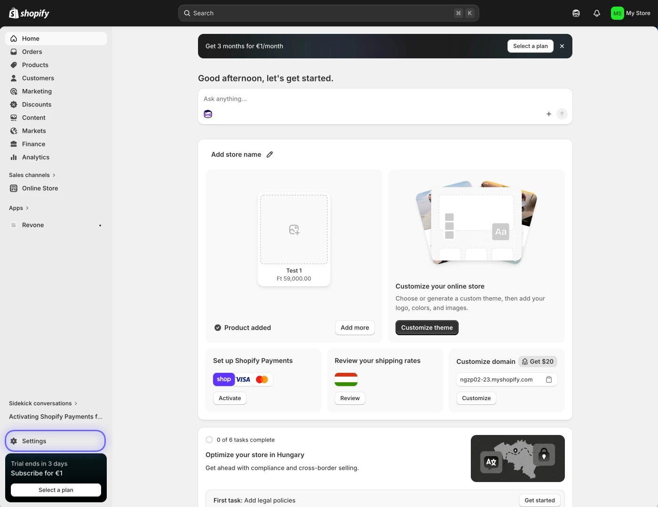Click Customize theme

click(x=427, y=328)
